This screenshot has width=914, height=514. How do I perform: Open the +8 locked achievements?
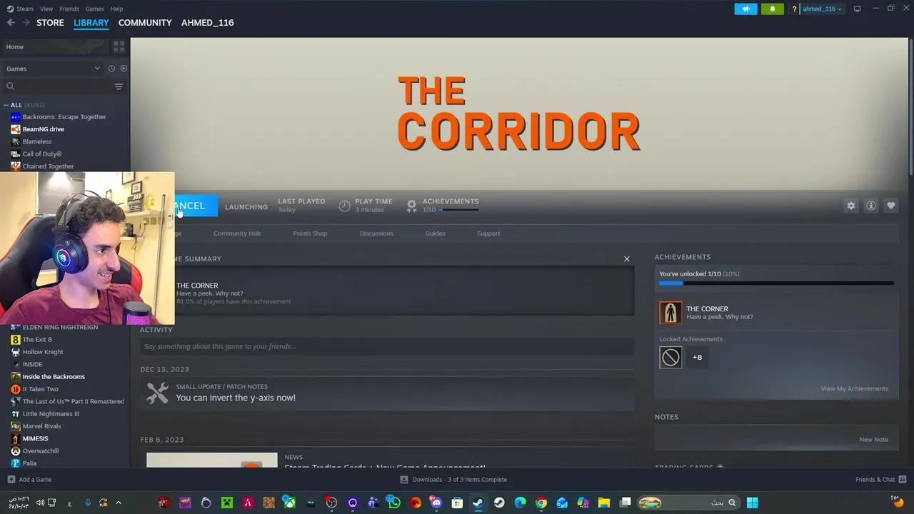[x=697, y=357]
